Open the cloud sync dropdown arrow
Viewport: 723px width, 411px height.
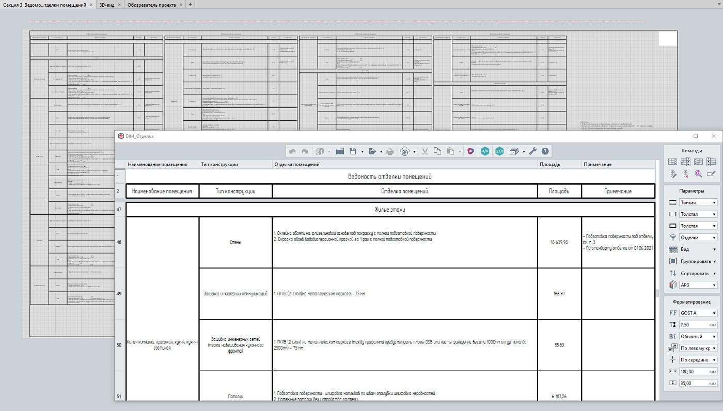coord(414,152)
